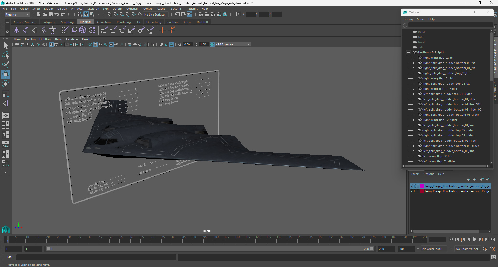
Task: Open the Rigging menu set dropdown
Action: click(17, 15)
